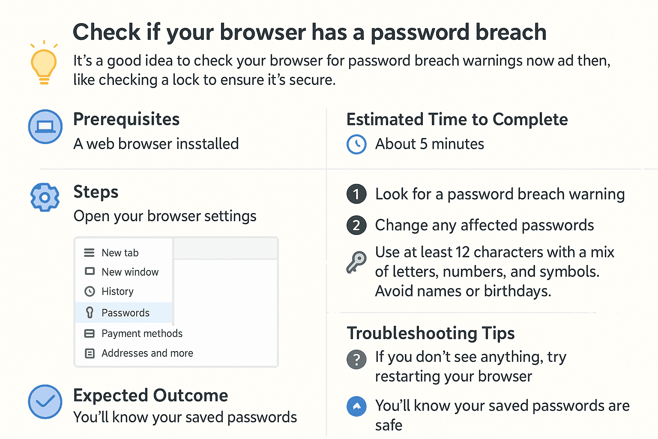This screenshot has width=658, height=439.
Task: Open New window from the menu
Action: coord(130,272)
